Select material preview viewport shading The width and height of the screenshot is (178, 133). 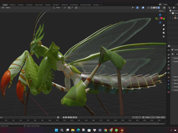coord(156,8)
